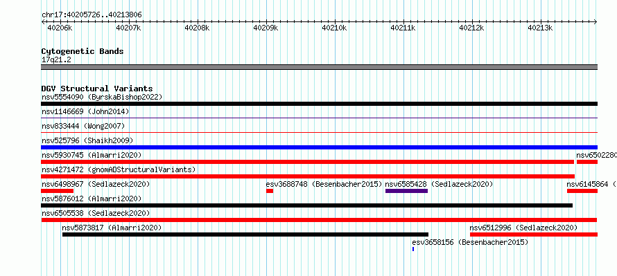The height and width of the screenshot is (276, 617).
Task: Click the nsv6502280 label text
Action: (596, 155)
